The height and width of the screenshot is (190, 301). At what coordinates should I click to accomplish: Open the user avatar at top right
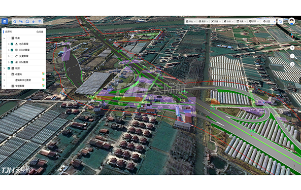point(291,21)
